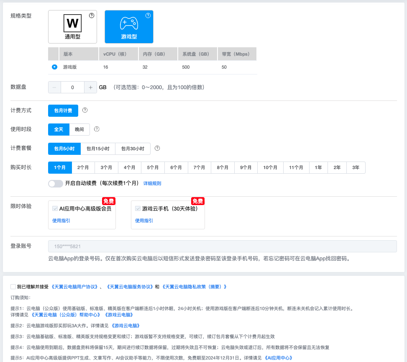Select 7个月 purchase duration
The width and height of the screenshot is (407, 362).
pyautogui.click(x=200, y=167)
